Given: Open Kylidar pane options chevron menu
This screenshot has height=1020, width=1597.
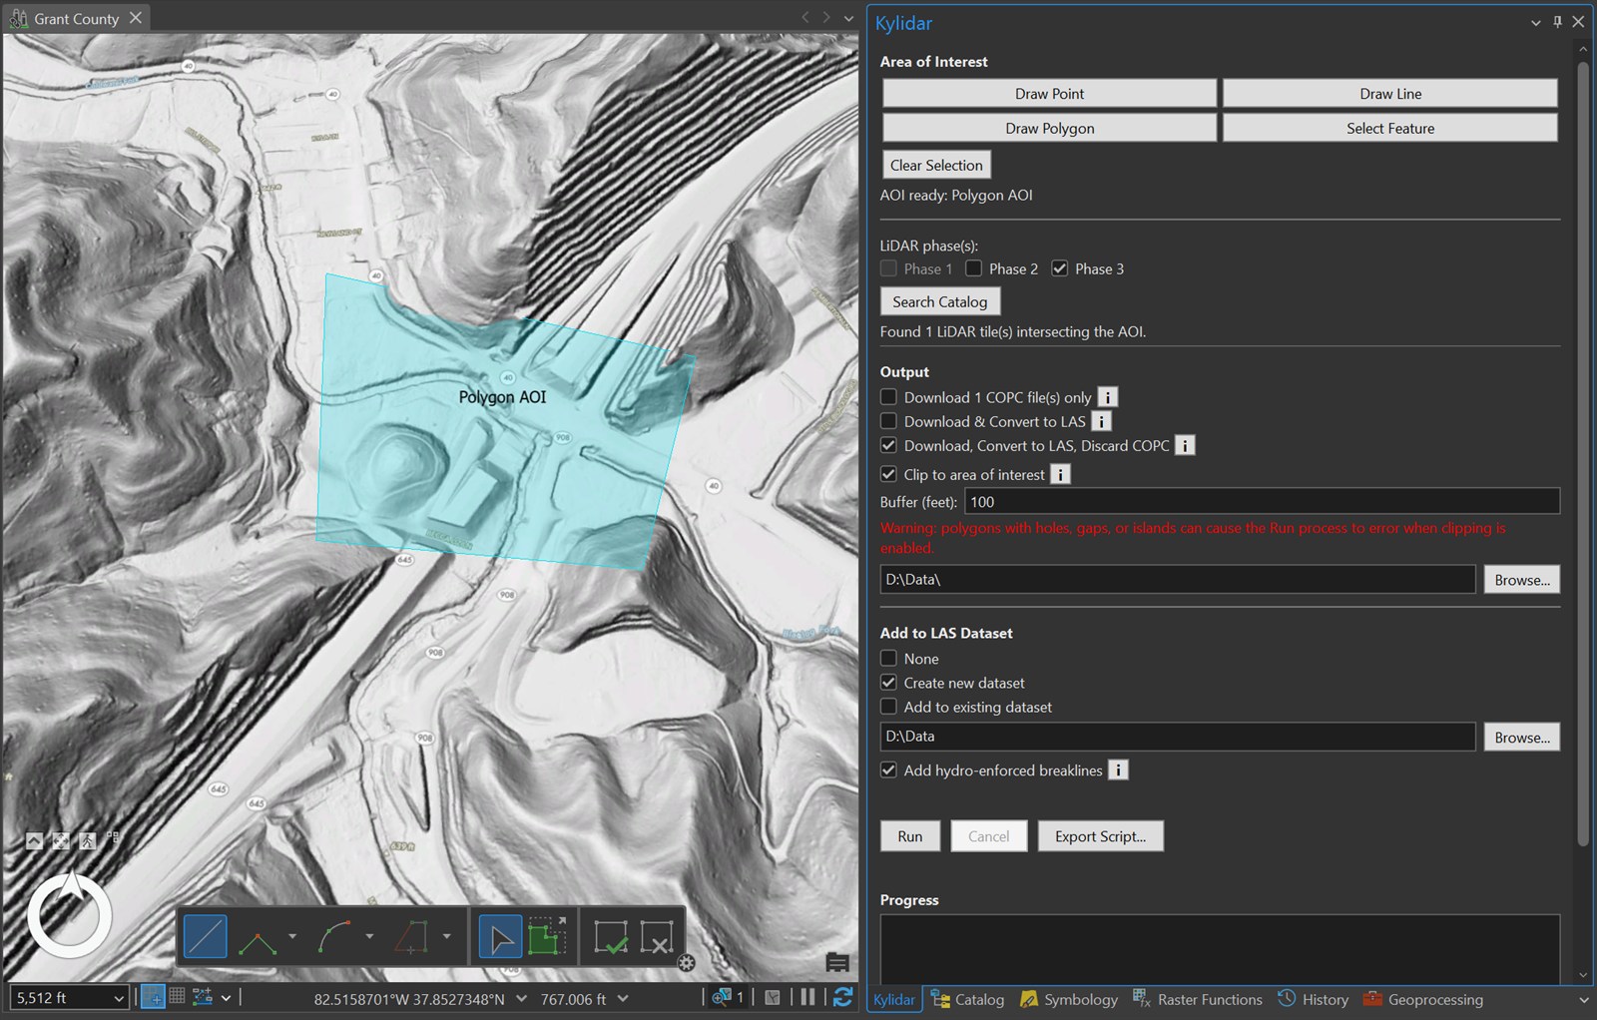Looking at the screenshot, I should point(1535,22).
